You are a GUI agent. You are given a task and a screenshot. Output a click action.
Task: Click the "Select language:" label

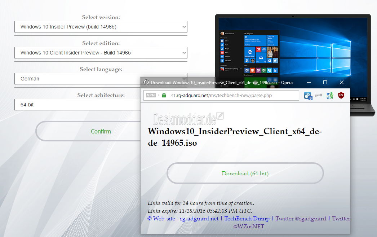[x=101, y=69]
